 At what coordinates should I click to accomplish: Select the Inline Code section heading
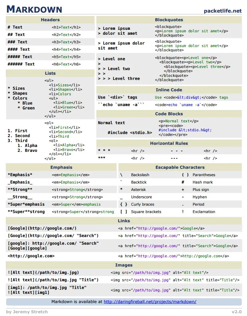click(x=169, y=90)
